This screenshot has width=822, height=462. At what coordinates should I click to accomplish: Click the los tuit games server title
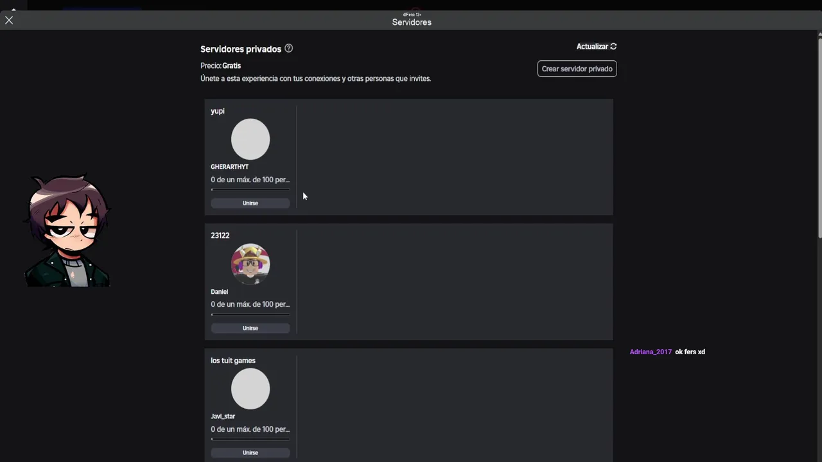(233, 361)
